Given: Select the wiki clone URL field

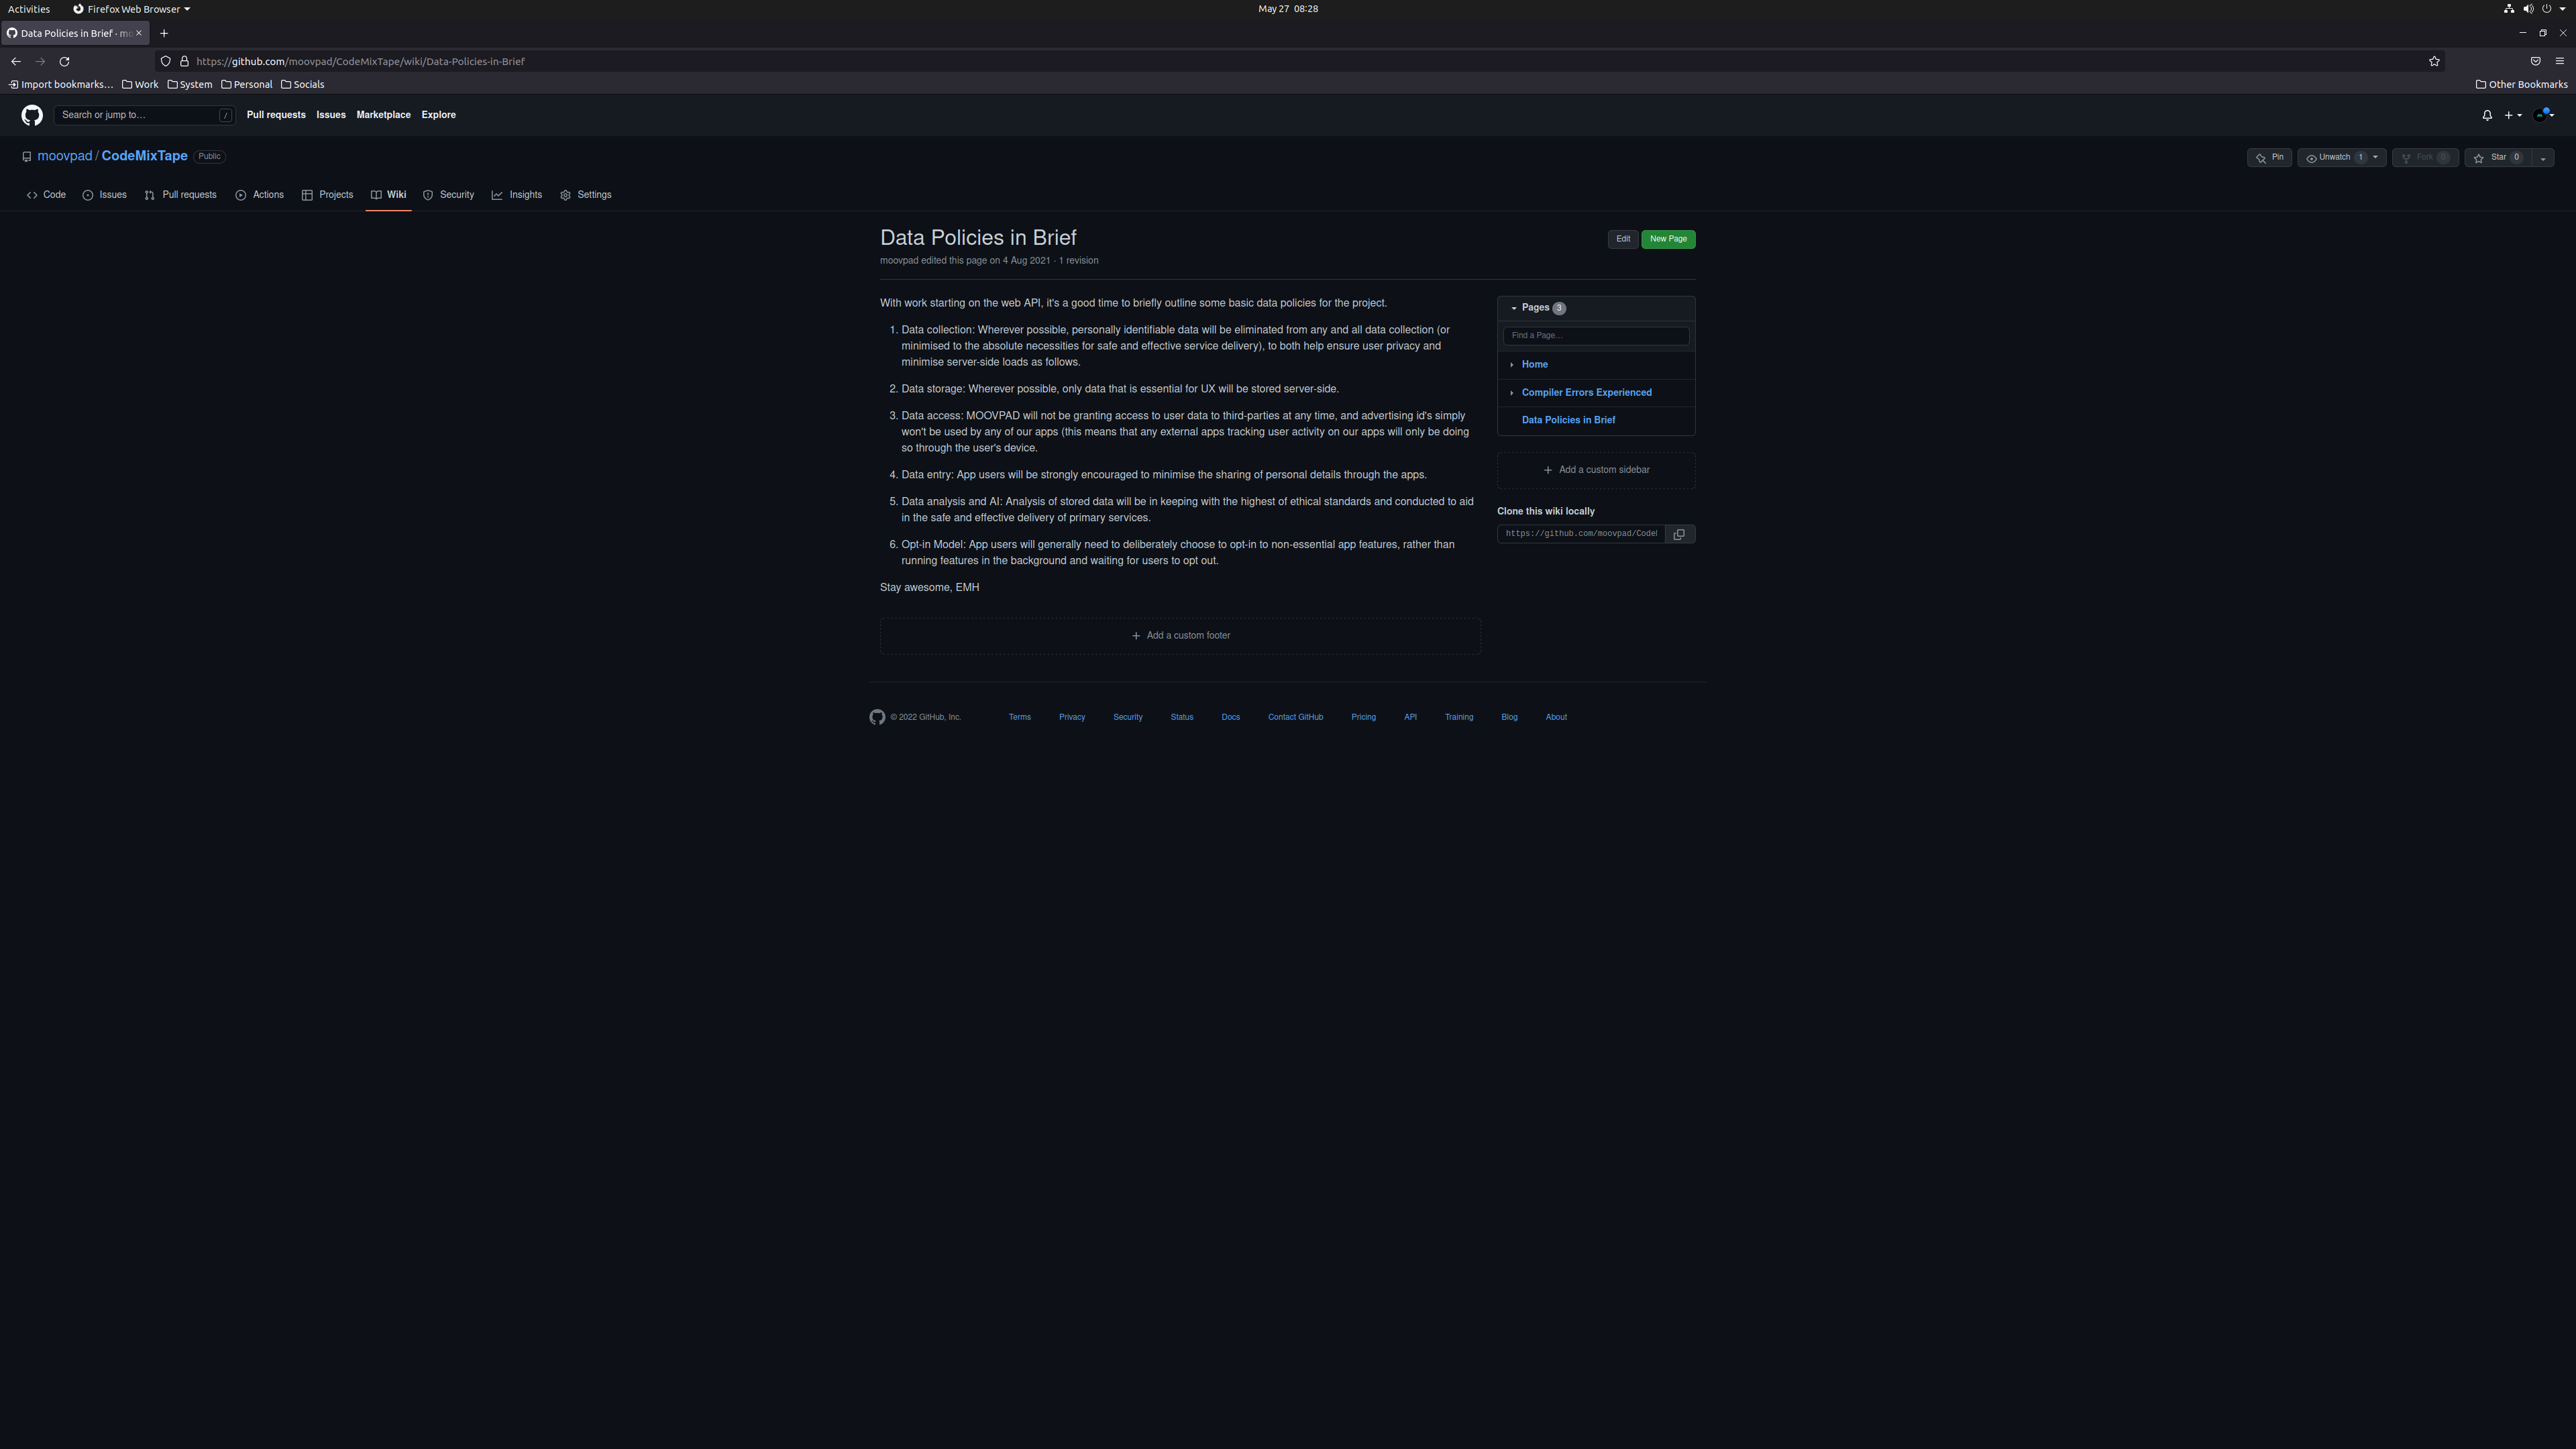Looking at the screenshot, I should point(1581,534).
